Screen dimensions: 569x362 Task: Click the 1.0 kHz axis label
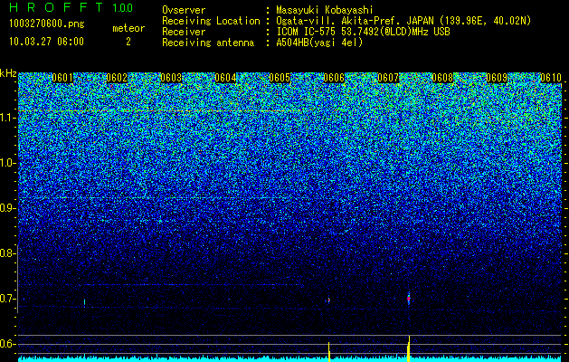[7, 163]
